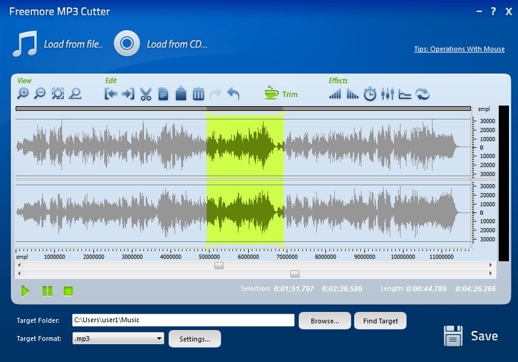Delete the selected audio region
The height and width of the screenshot is (362, 518).
point(198,94)
